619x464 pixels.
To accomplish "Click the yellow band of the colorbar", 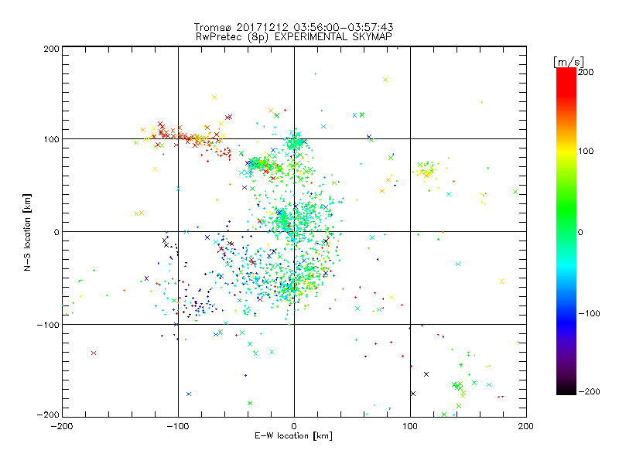I will [x=566, y=152].
